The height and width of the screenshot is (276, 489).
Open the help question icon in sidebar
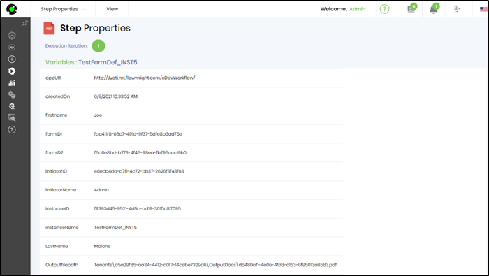click(x=12, y=130)
